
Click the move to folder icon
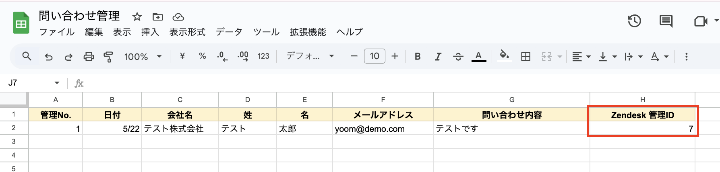point(157,16)
